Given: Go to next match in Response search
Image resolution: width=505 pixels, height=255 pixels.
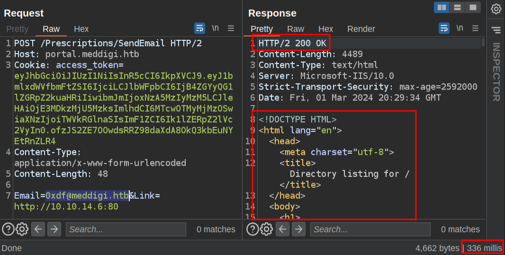Looking at the screenshot, I should (x=298, y=229).
